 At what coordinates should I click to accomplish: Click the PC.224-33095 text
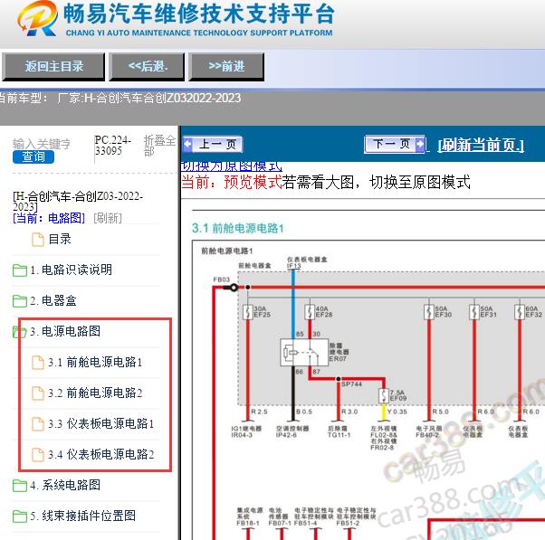tap(112, 146)
